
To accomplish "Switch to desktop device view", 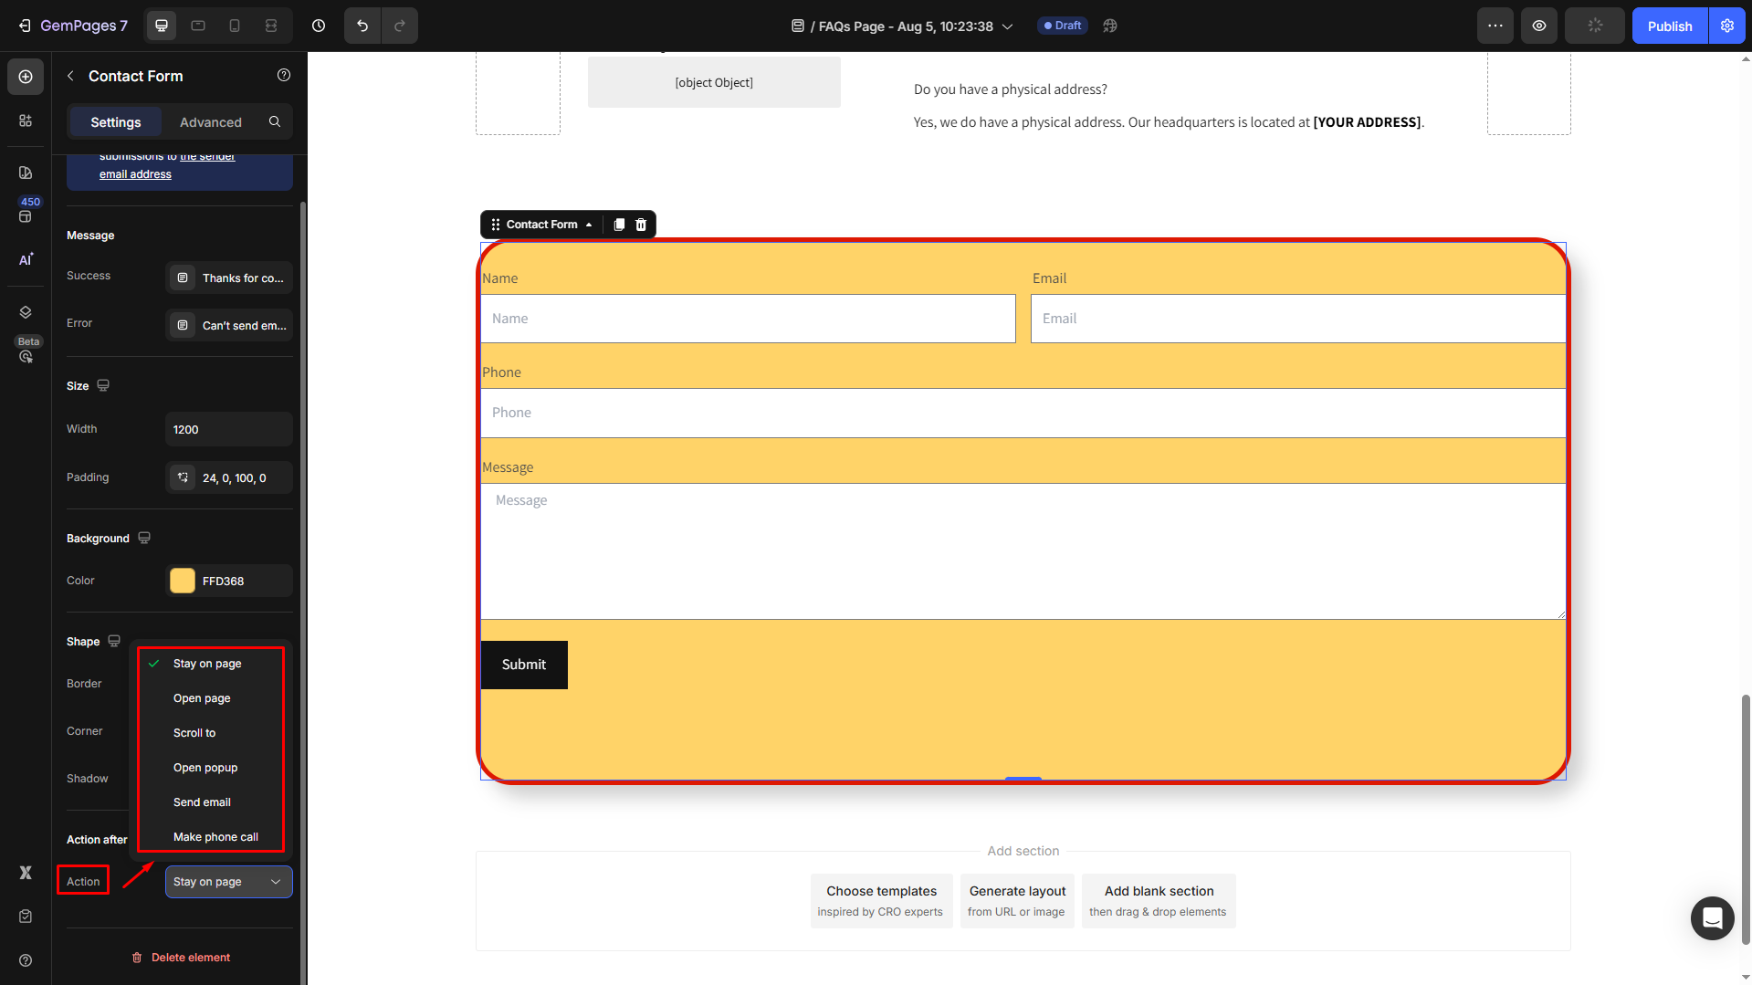I will tap(162, 26).
